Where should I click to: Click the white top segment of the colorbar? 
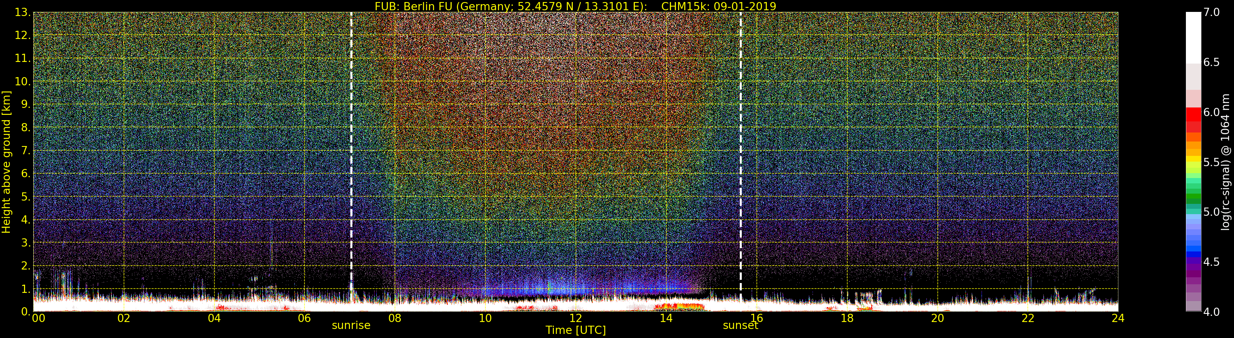click(1193, 38)
